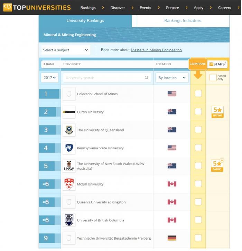Expand the Events menu arrow
The image size is (242, 251).
click(x=159, y=8)
